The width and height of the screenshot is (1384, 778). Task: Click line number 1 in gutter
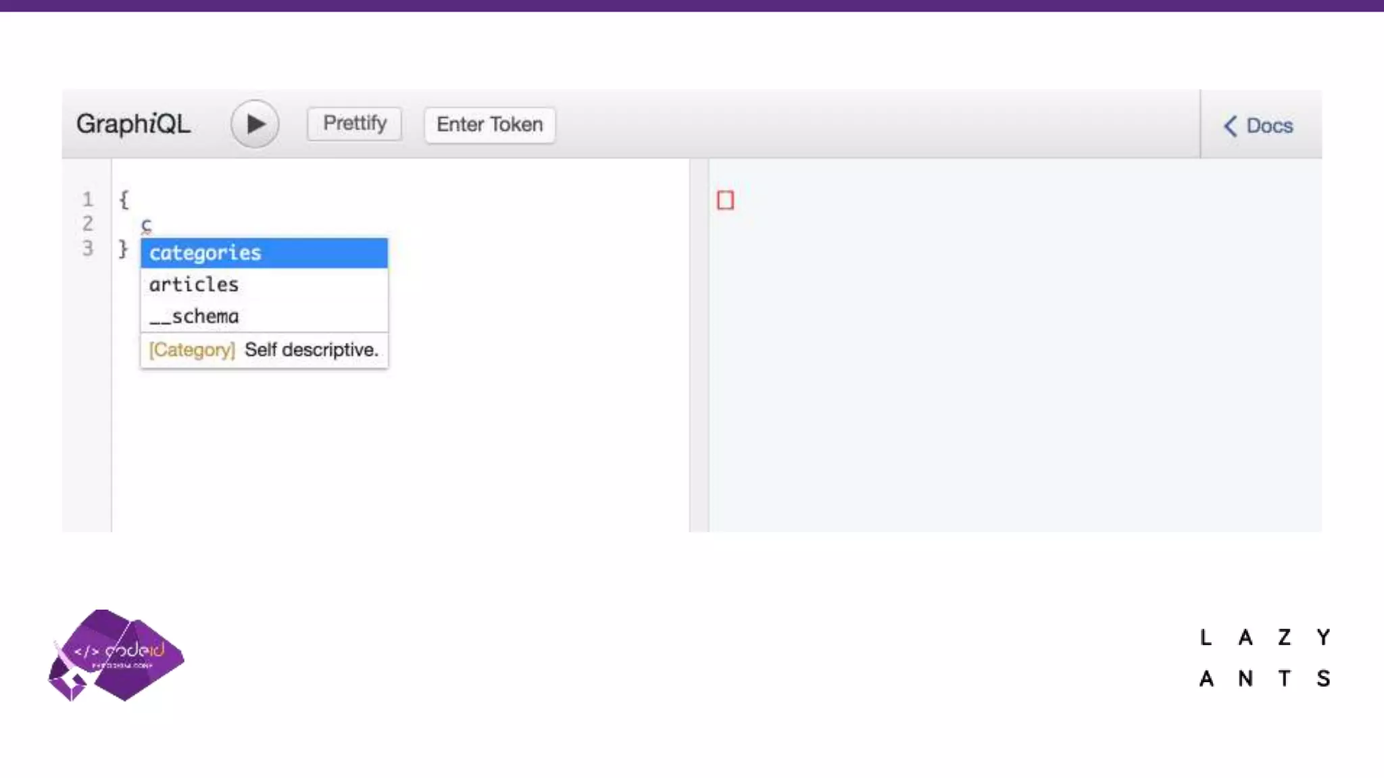click(88, 199)
